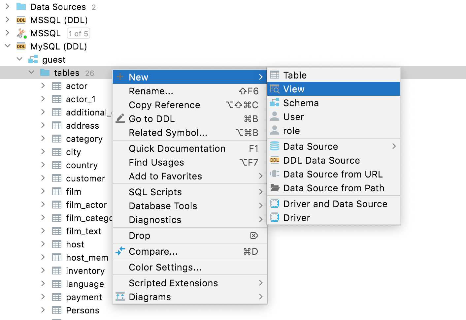This screenshot has height=320, width=466.
Task: Click the MySQL (DDL) data source icon
Action: (x=21, y=46)
